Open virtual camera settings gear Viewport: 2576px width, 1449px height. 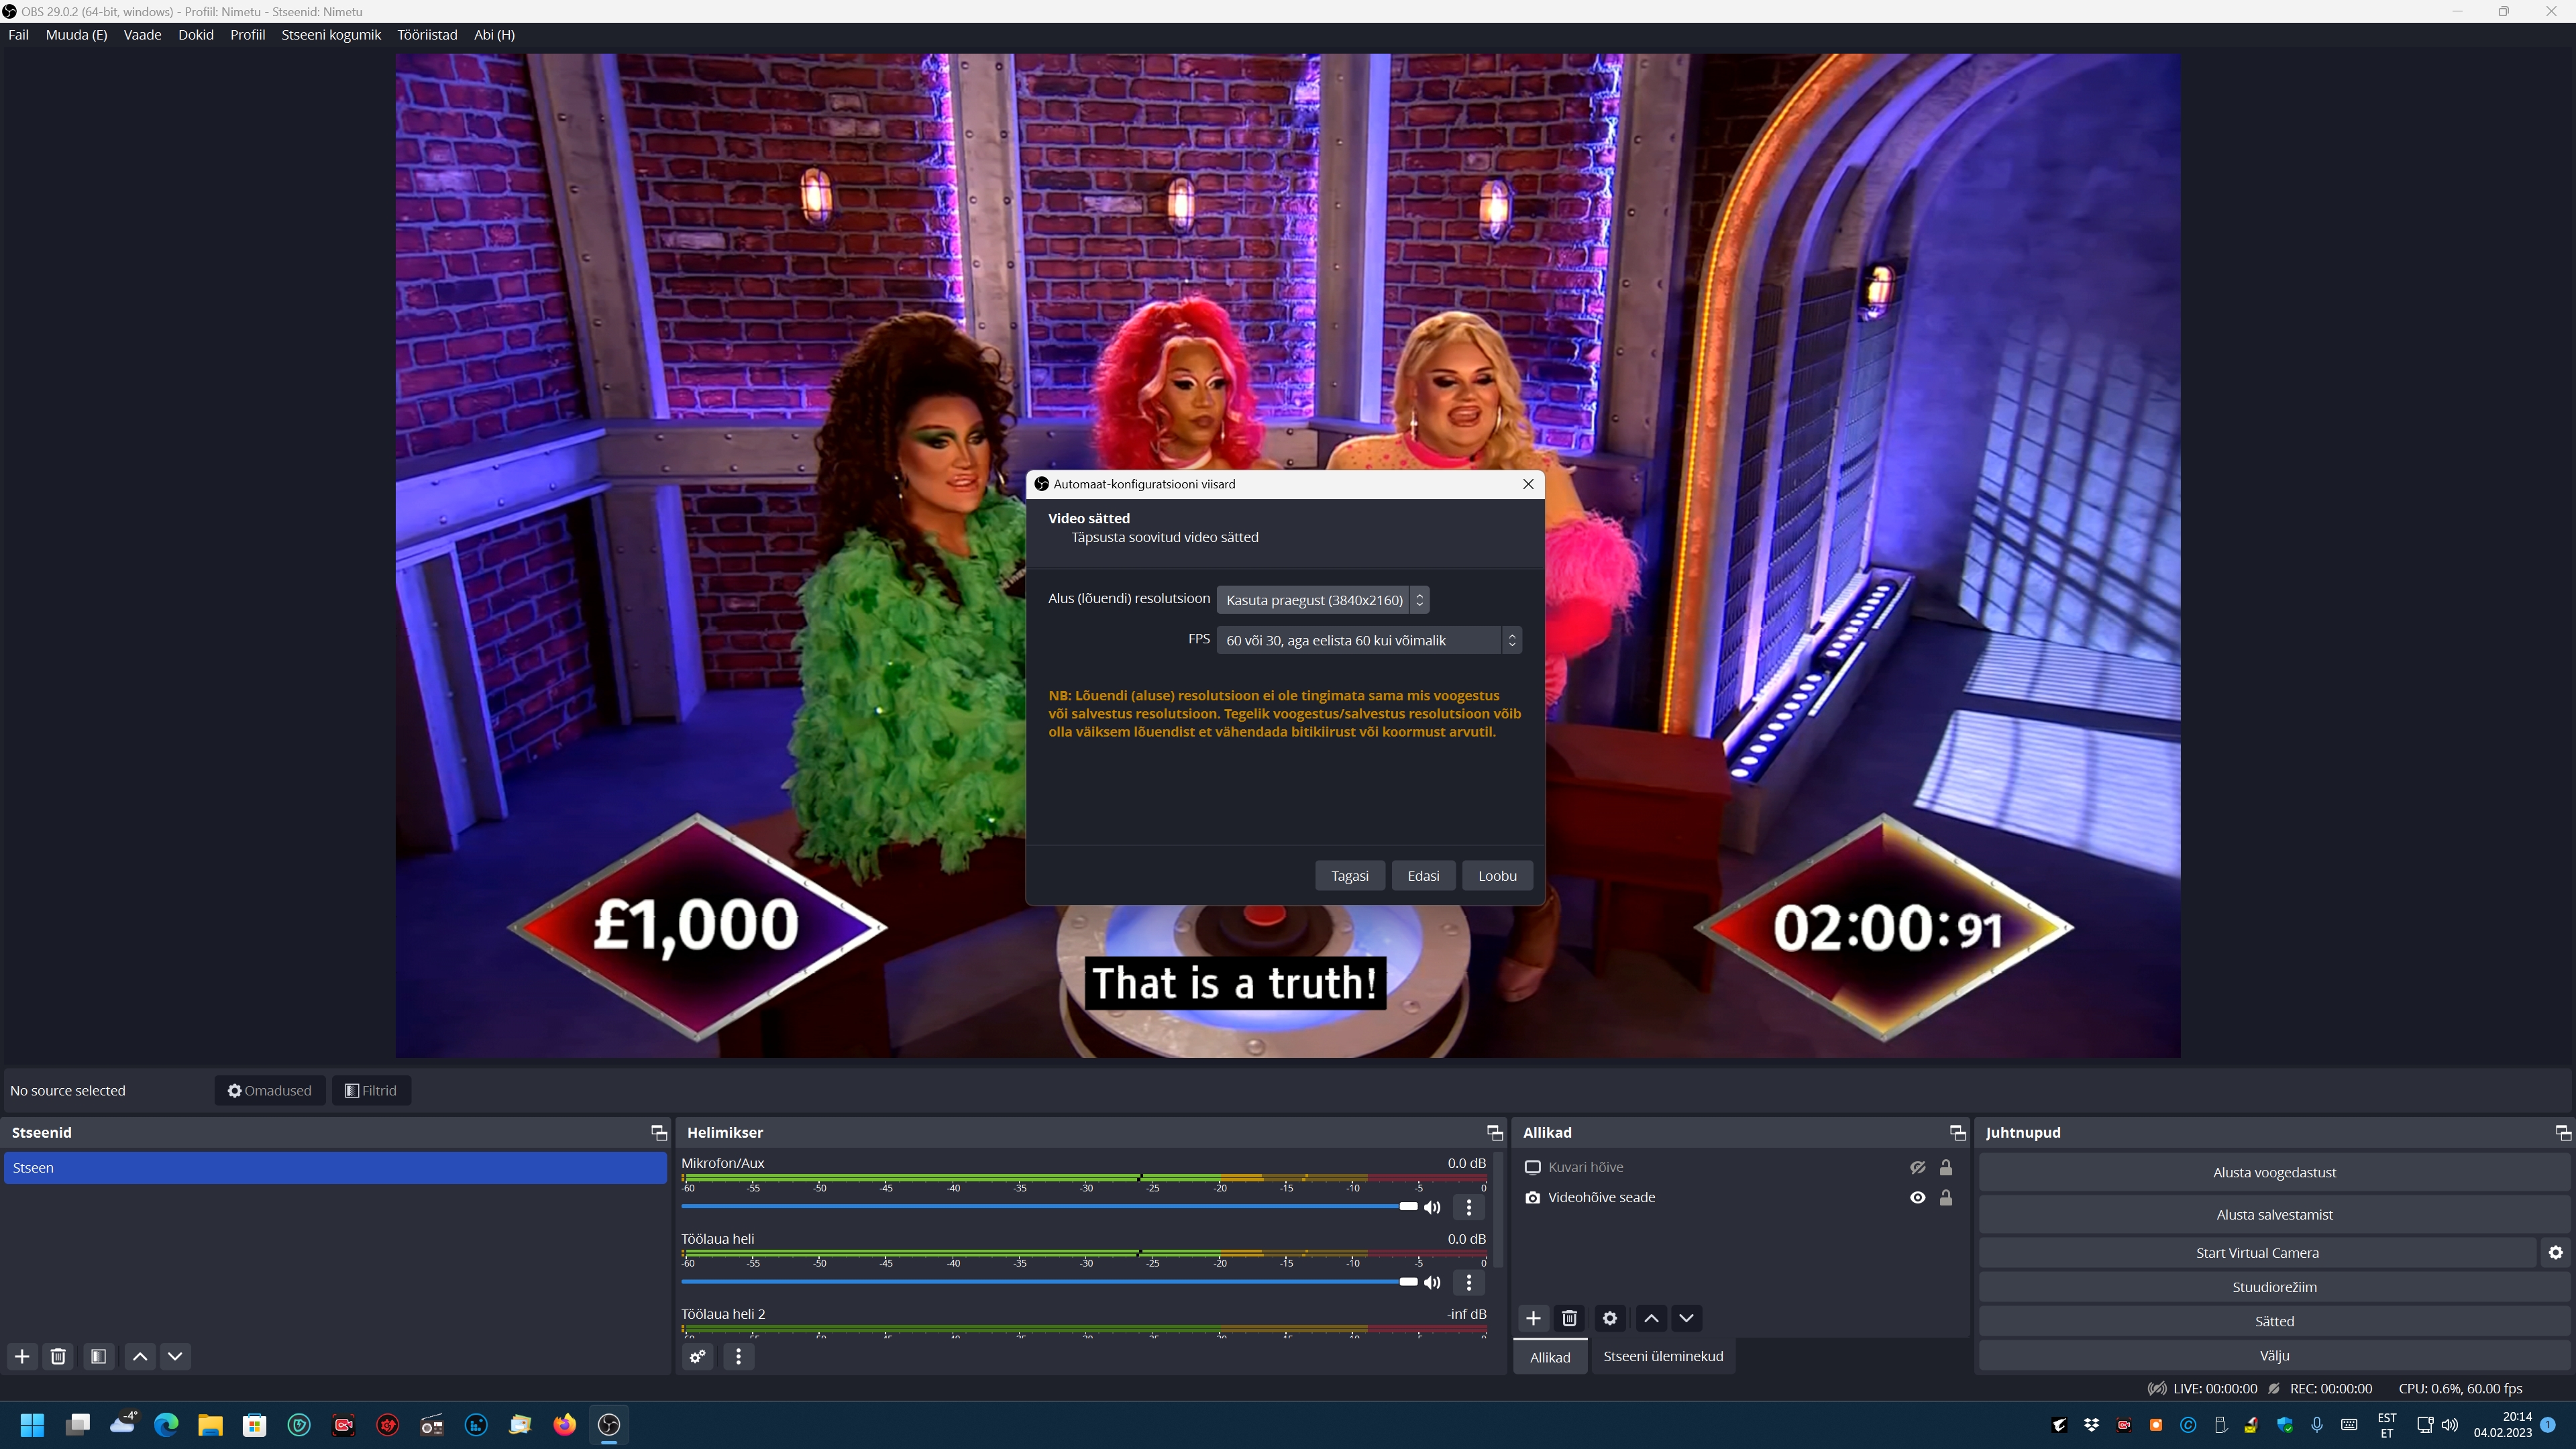pyautogui.click(x=2555, y=1252)
